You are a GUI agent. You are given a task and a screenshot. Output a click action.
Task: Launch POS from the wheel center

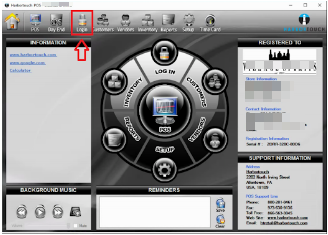[165, 111]
